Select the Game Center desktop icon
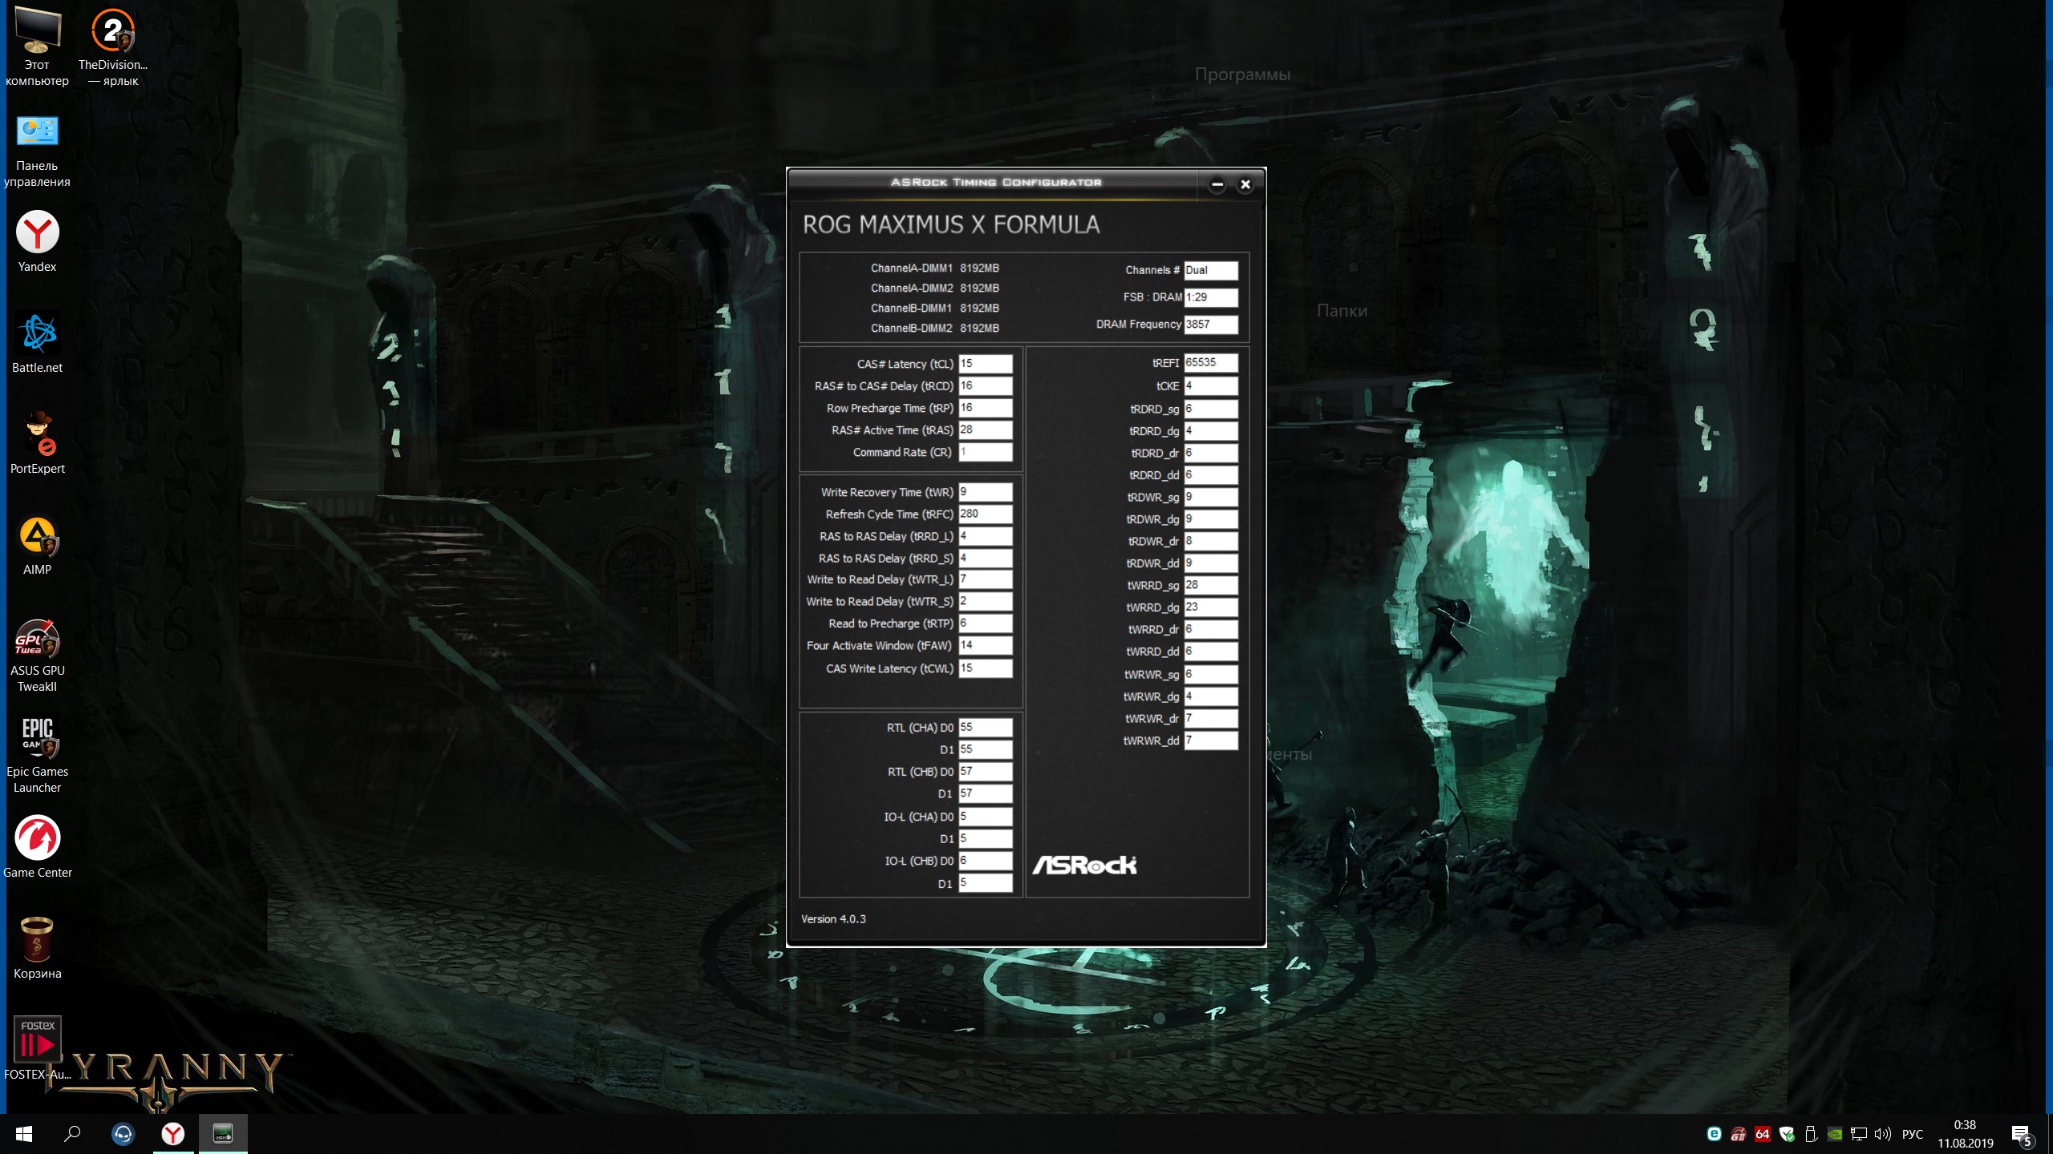Viewport: 2053px width, 1154px height. (37, 838)
